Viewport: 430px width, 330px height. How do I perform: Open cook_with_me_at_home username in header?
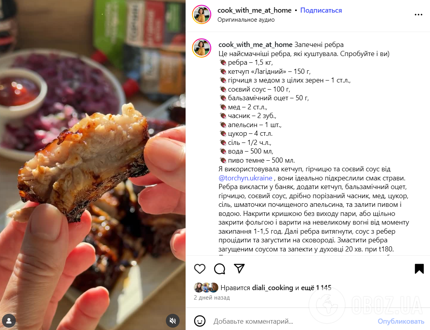255,10
